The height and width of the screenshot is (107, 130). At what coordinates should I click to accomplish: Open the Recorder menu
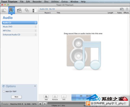[x=37, y=2]
